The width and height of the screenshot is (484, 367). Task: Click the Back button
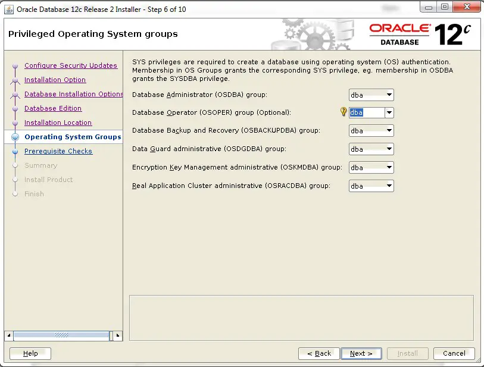click(x=319, y=353)
